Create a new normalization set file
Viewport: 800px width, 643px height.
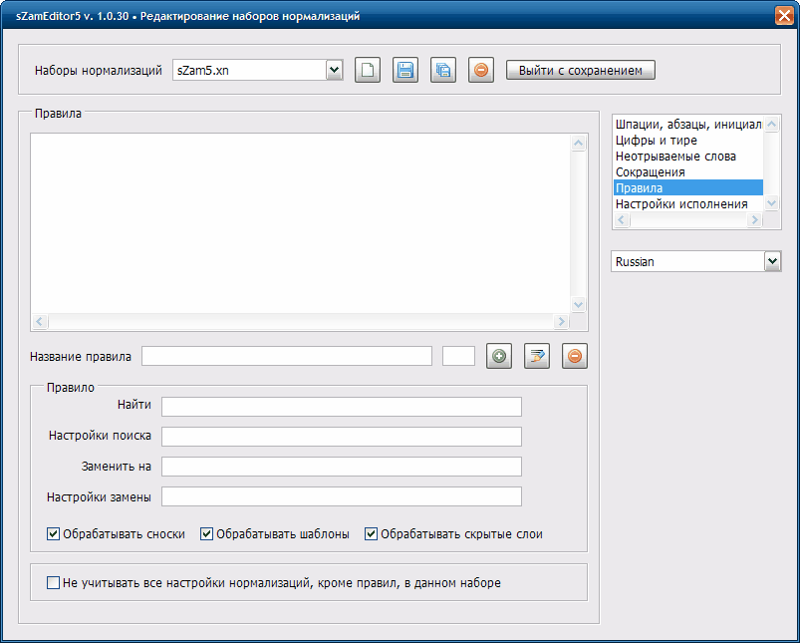pos(368,70)
